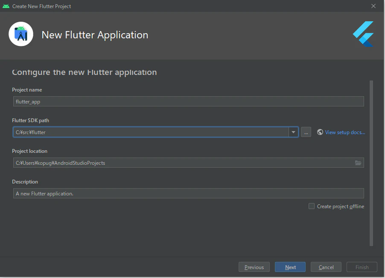Cancel the new Flutter project wizard
The width and height of the screenshot is (385, 278).
[326, 267]
